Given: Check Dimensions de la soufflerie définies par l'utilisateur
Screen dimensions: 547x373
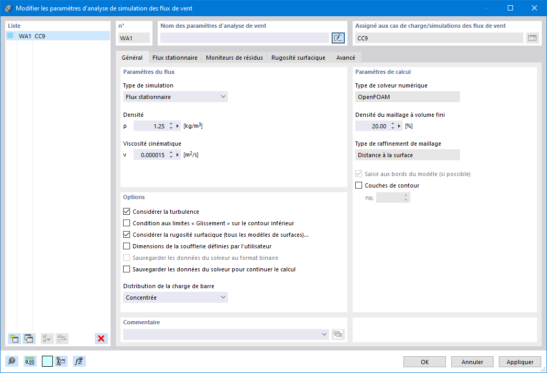Looking at the screenshot, I should point(127,246).
